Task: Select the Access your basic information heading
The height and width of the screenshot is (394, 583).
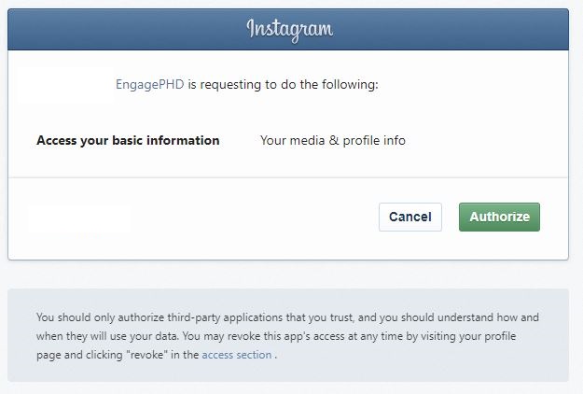Action: click(128, 140)
